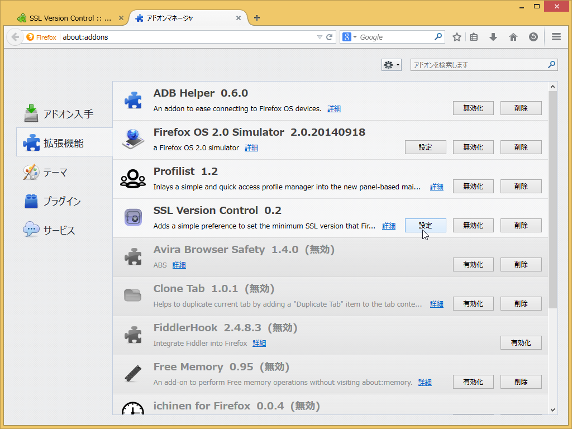Image resolution: width=572 pixels, height=429 pixels.
Task: Open the search engine dropdown beside Google
Action: pyautogui.click(x=356, y=36)
